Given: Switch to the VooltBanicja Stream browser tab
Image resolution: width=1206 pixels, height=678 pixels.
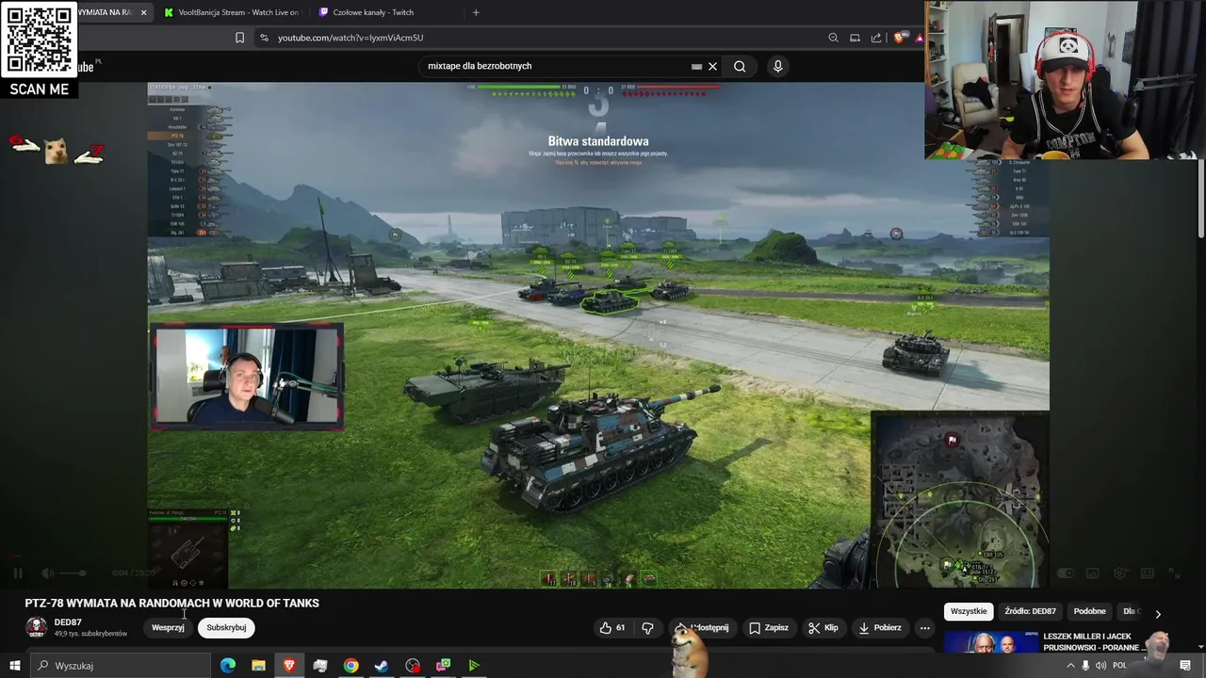Looking at the screenshot, I should point(231,12).
